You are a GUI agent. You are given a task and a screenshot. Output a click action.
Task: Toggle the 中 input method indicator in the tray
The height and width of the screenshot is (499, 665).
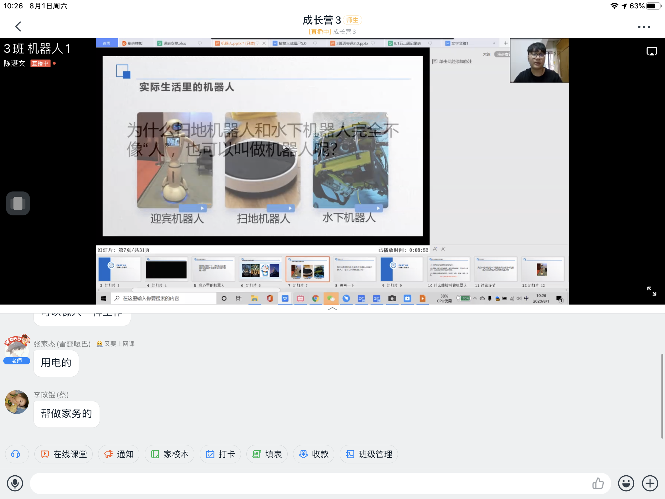point(526,298)
